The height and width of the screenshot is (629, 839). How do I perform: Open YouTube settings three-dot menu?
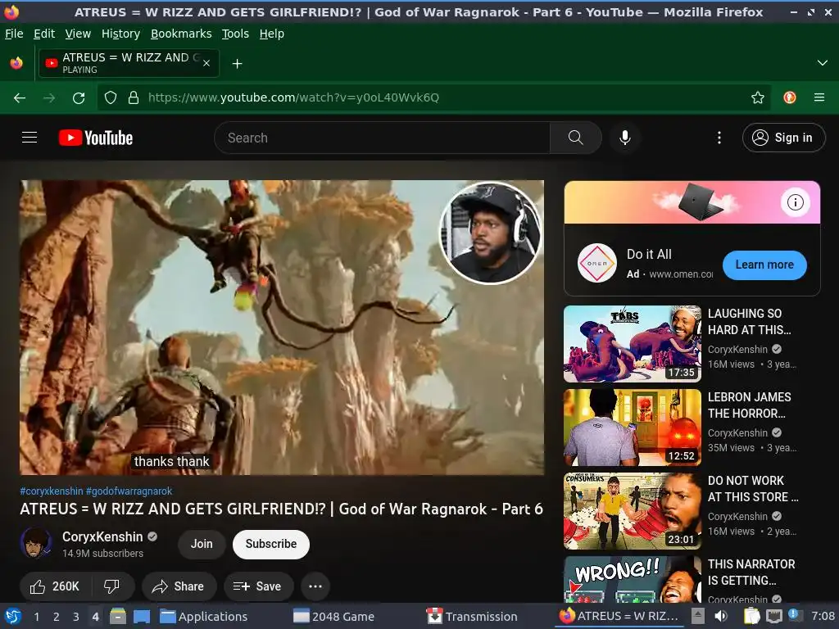[719, 138]
